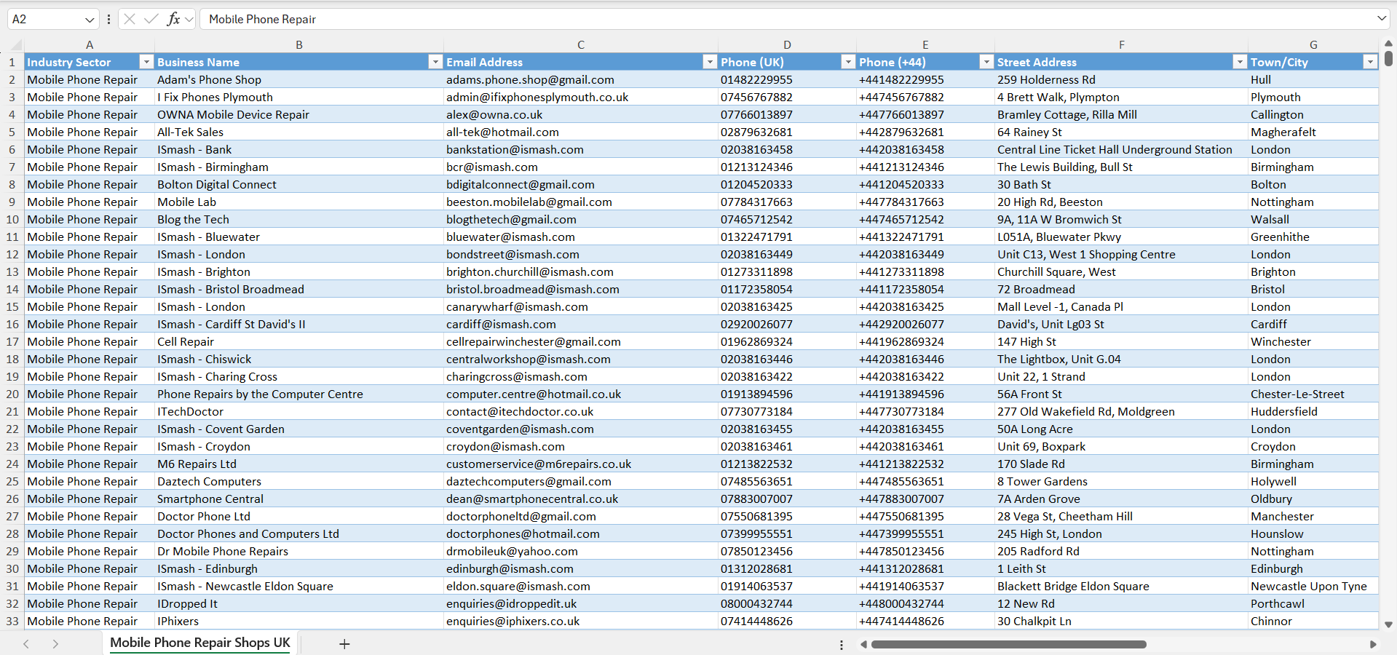Select cell Chester-Le-Street
Viewport: 1397px width, 655px height.
point(1313,394)
